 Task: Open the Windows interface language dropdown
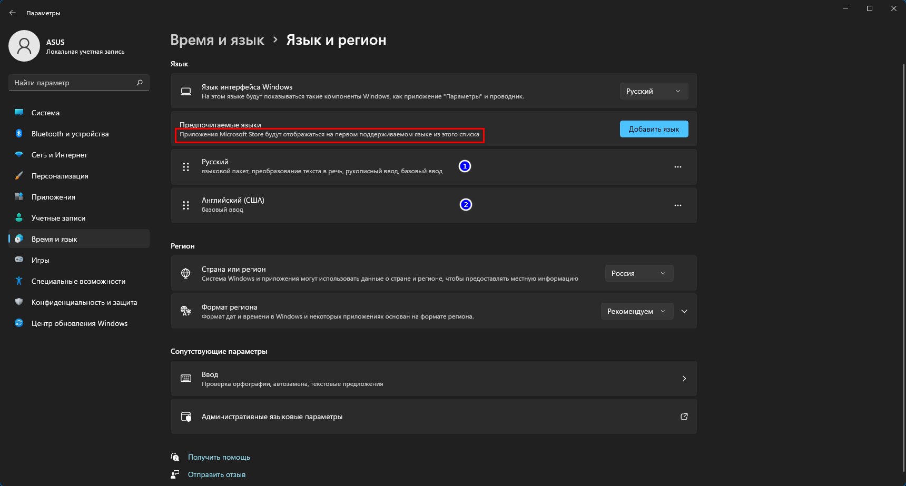pyautogui.click(x=653, y=91)
